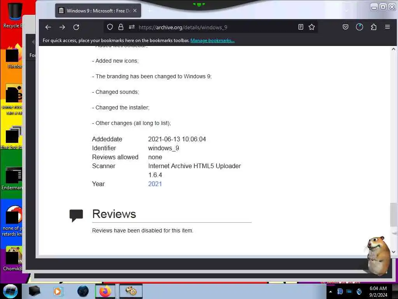This screenshot has width=398, height=299.
Task: Click the first tray icon after the arrow
Action: (x=340, y=291)
